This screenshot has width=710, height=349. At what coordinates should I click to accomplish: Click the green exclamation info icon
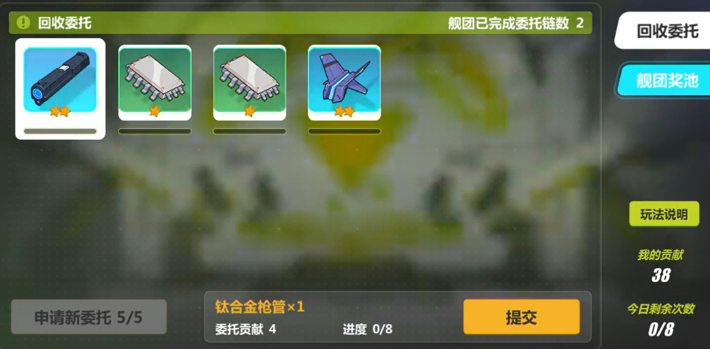[23, 22]
